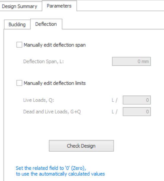This screenshot has height=181, width=164.
Task: Open the Buckling sub-tab
Action: (x=17, y=25)
